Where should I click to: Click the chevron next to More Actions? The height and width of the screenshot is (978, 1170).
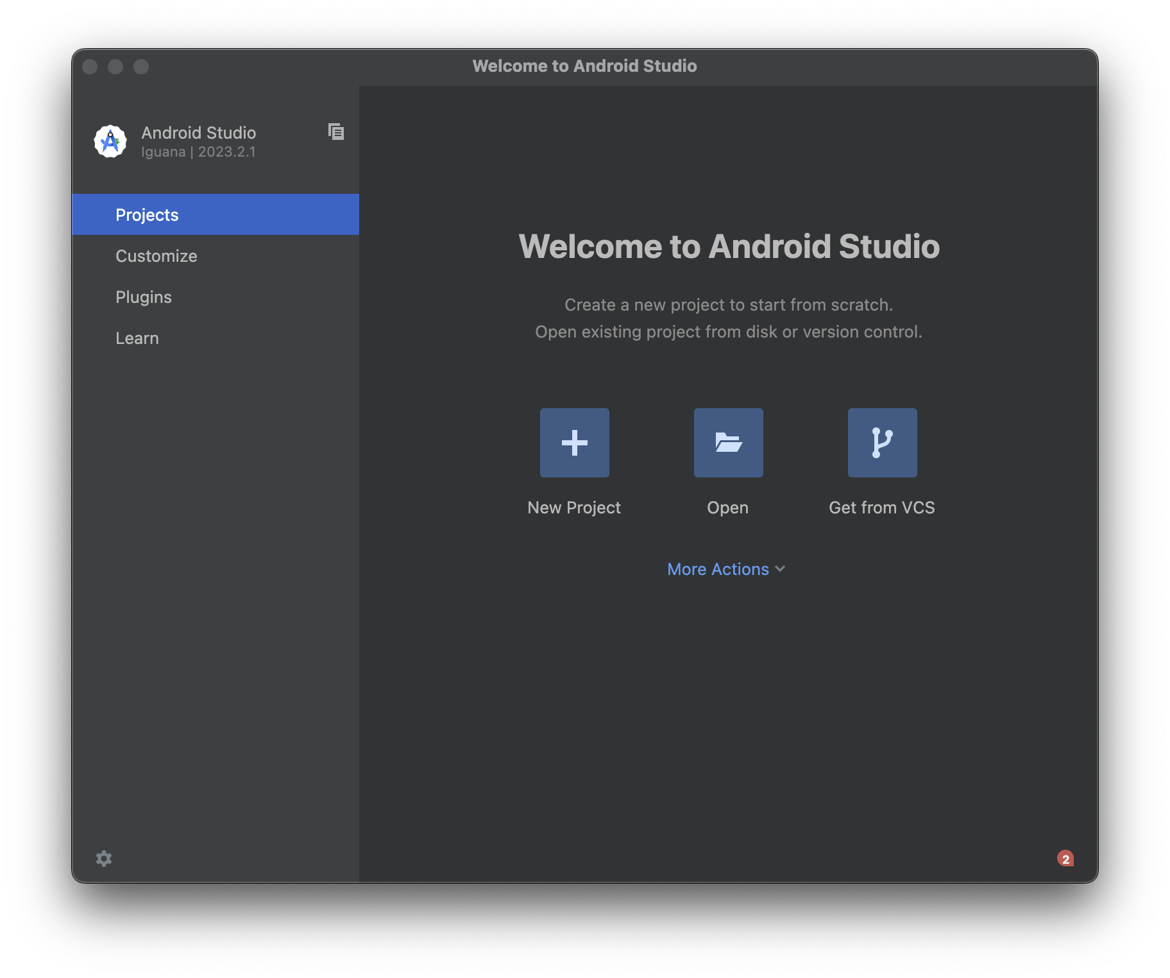[780, 569]
